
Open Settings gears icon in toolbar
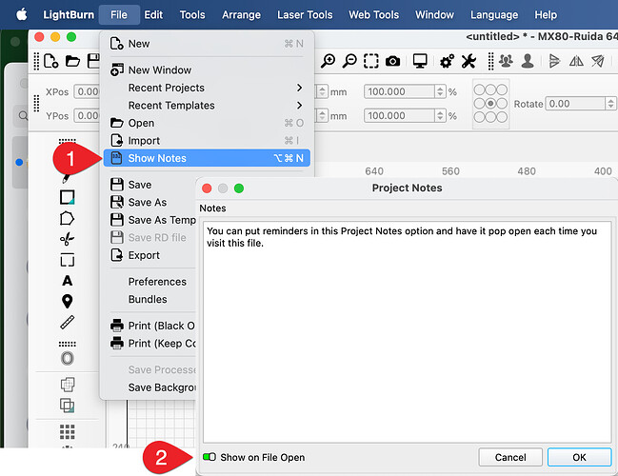(447, 61)
